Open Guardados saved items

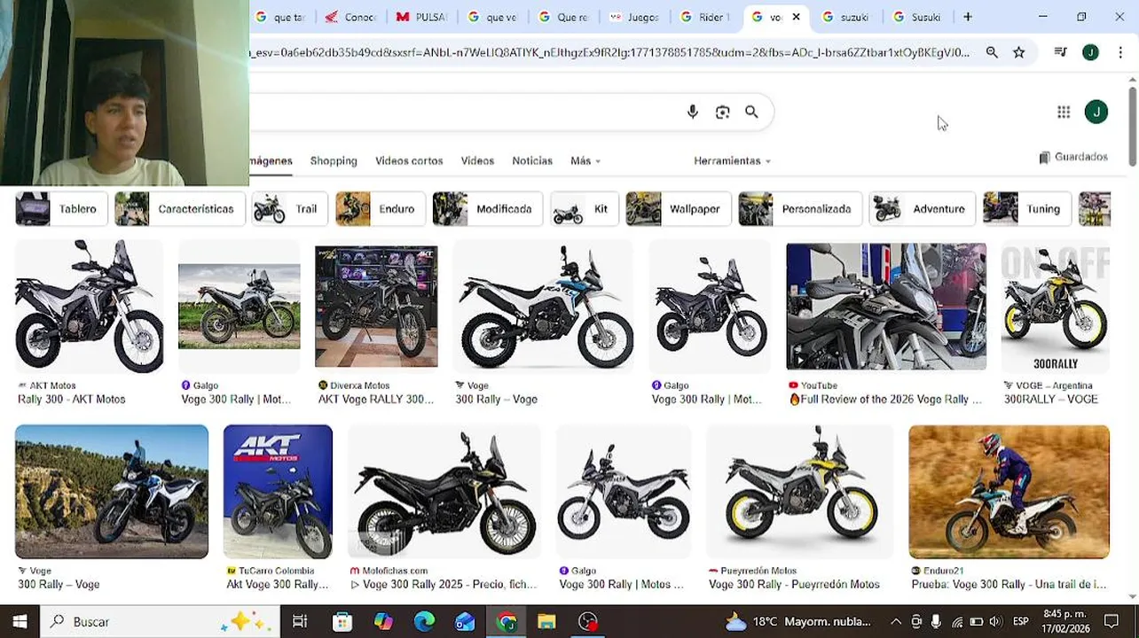click(x=1073, y=157)
